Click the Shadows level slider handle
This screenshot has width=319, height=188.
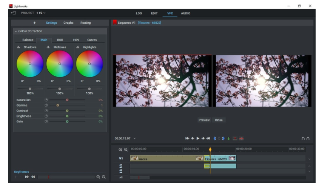(x=30, y=89)
